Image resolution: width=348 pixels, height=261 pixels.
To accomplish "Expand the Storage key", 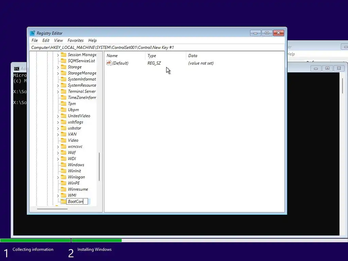I will tap(58, 67).
